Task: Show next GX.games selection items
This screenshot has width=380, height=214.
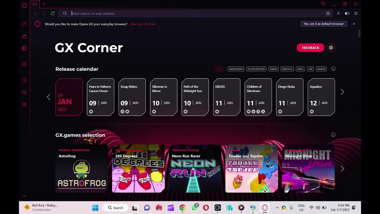Action: pyautogui.click(x=342, y=169)
